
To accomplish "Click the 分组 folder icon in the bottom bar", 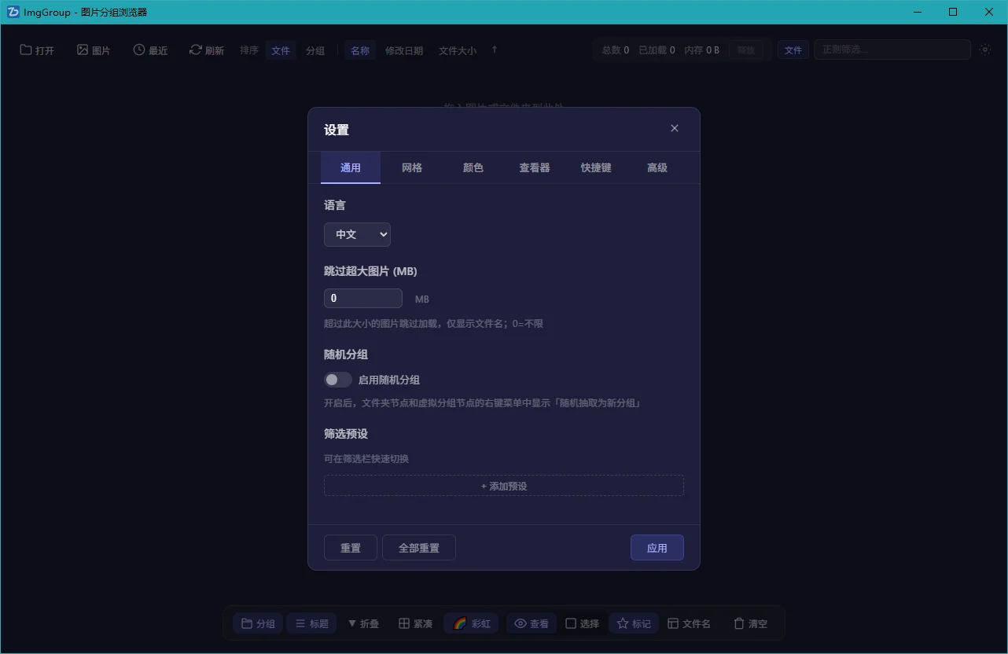I will (x=247, y=623).
